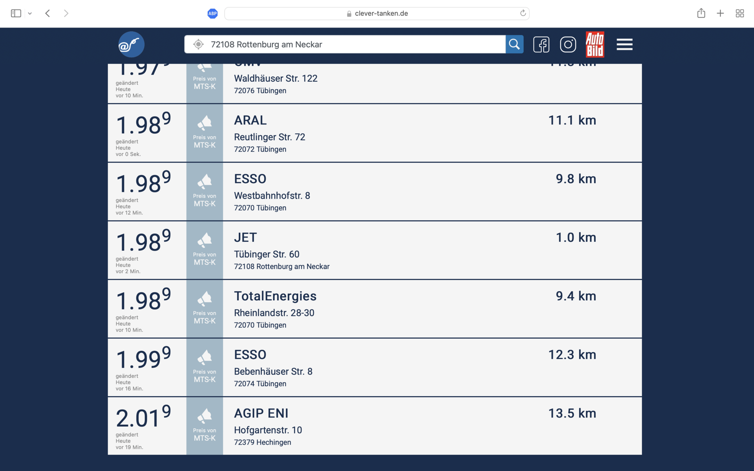Click the megaphone icon in the JET row
754x471 pixels.
205,240
